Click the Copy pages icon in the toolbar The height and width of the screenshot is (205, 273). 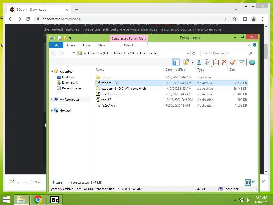pyautogui.click(x=207, y=62)
